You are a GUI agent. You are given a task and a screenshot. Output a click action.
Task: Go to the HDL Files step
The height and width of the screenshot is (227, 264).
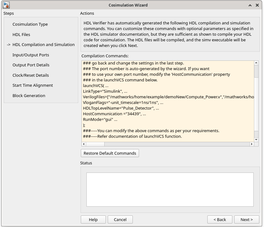coord(21,34)
